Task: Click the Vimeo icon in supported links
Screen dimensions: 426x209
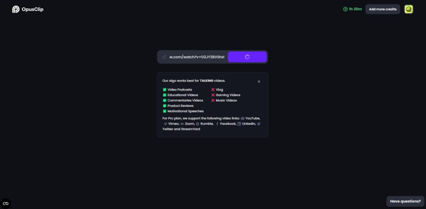Action: click(x=165, y=124)
